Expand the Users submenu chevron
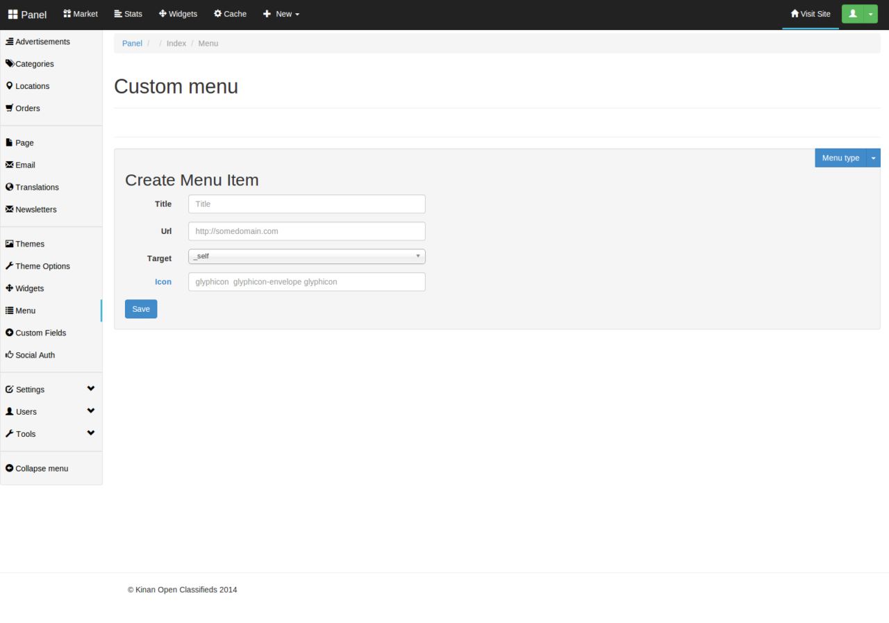 [91, 411]
